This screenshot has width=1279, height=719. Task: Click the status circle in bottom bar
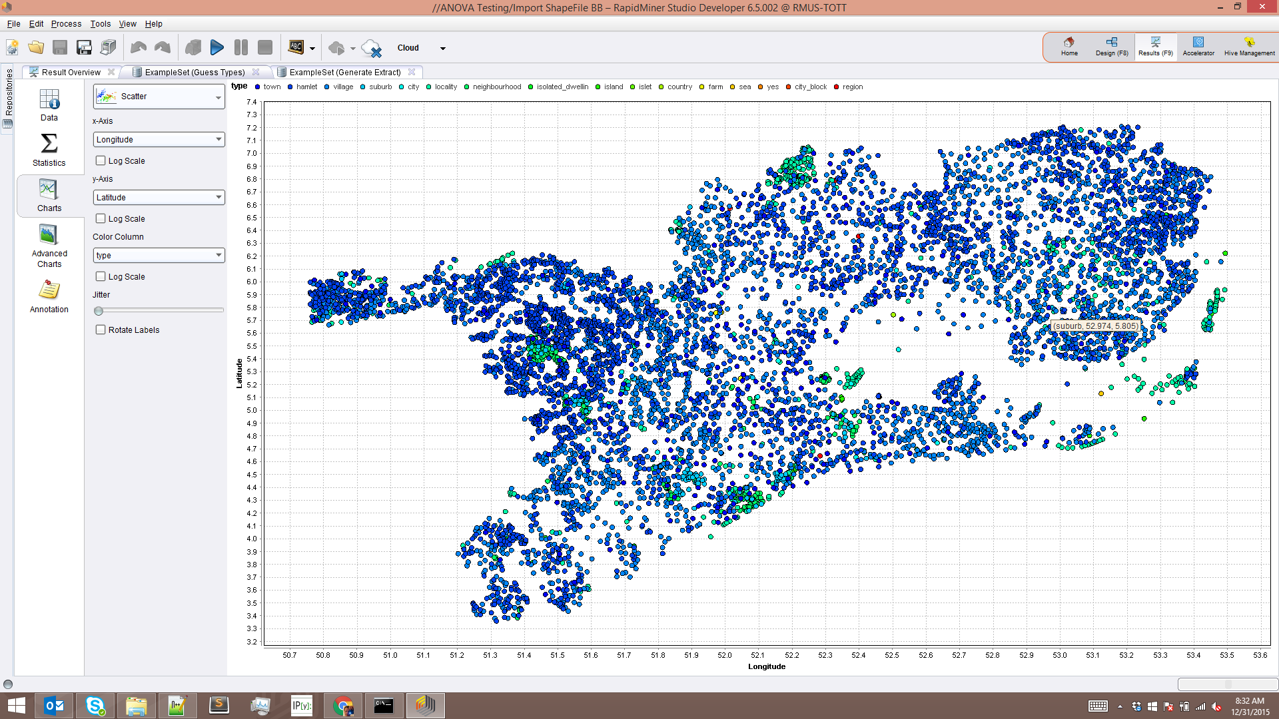[x=8, y=684]
